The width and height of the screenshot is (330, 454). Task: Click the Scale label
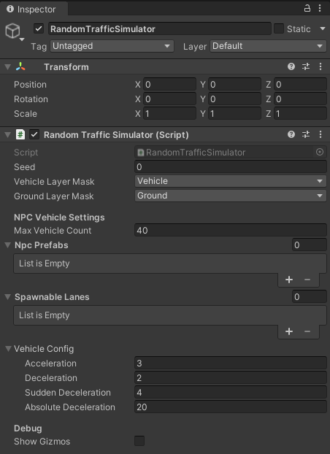(26, 114)
